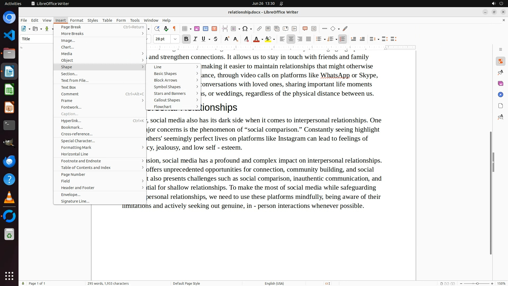Click the Insert Special Character omega icon
The image size is (508, 286).
(245, 29)
